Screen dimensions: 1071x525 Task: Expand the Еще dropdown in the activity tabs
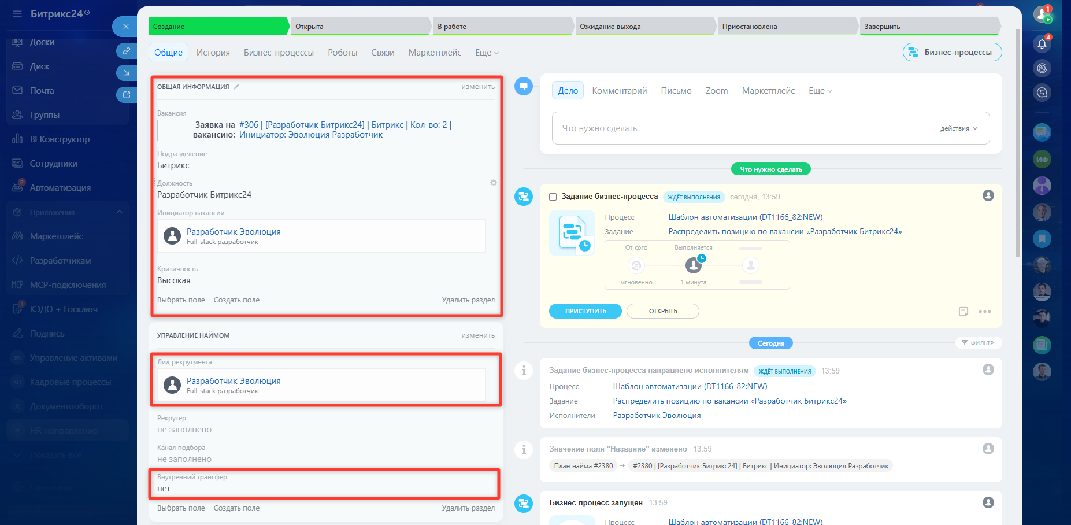pos(820,91)
